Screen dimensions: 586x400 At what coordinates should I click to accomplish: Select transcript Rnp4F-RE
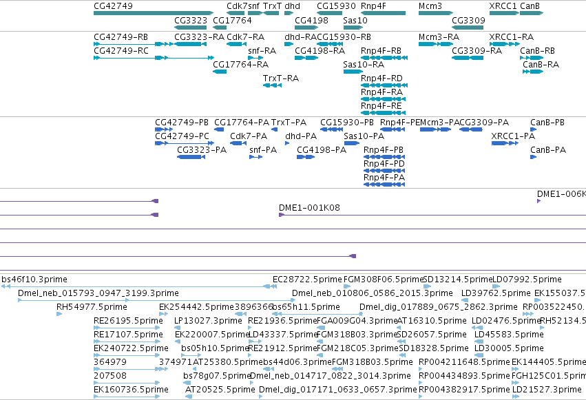384,113
